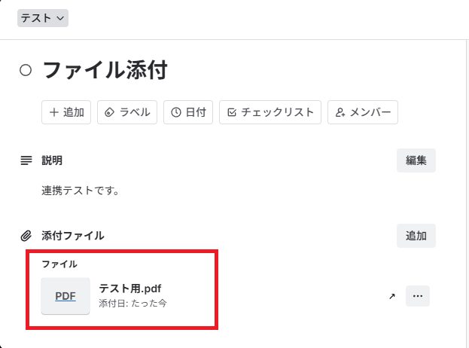Open the PDF attachment thumbnail
Viewport: 469px width, 348px height.
tap(65, 296)
